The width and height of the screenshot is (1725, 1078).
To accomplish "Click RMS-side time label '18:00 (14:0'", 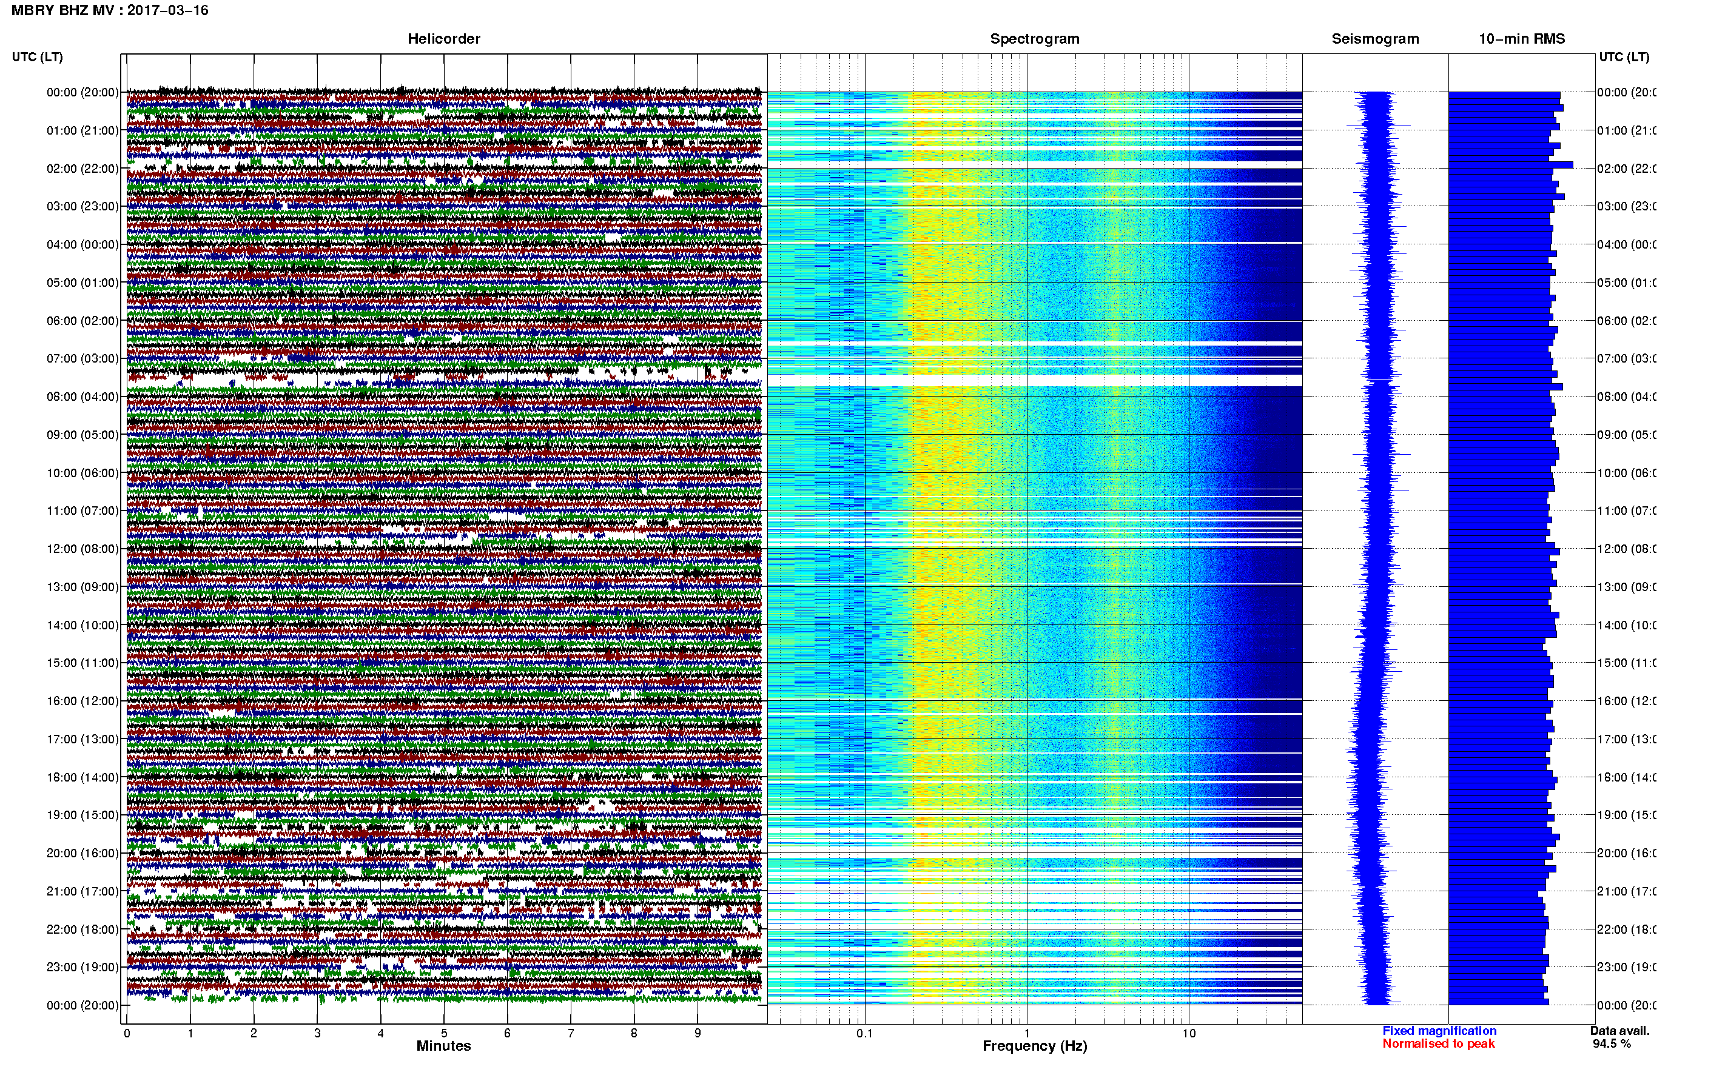I will pyautogui.click(x=1627, y=777).
